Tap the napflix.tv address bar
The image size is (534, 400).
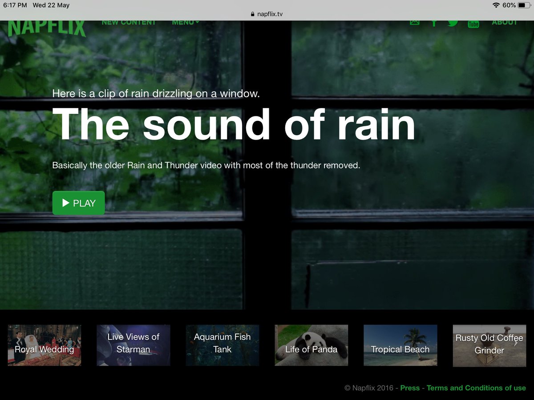tap(267, 14)
